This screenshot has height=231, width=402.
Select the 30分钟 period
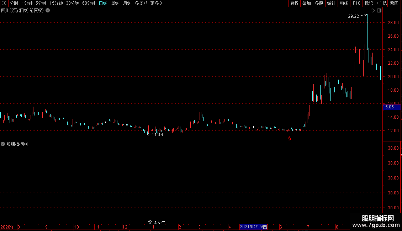tap(73, 3)
